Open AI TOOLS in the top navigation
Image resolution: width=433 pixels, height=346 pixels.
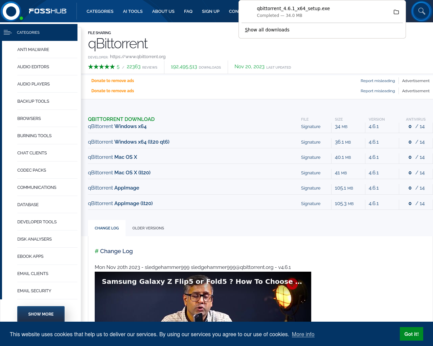(x=133, y=11)
